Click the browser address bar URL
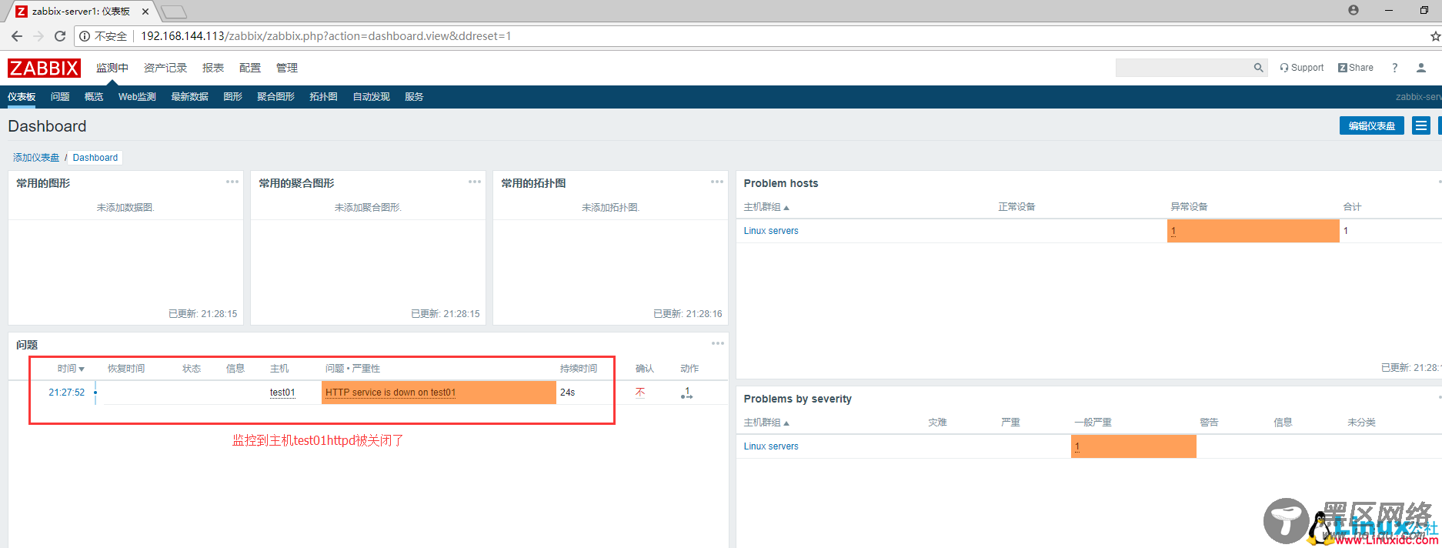The width and height of the screenshot is (1442, 548). (x=326, y=36)
